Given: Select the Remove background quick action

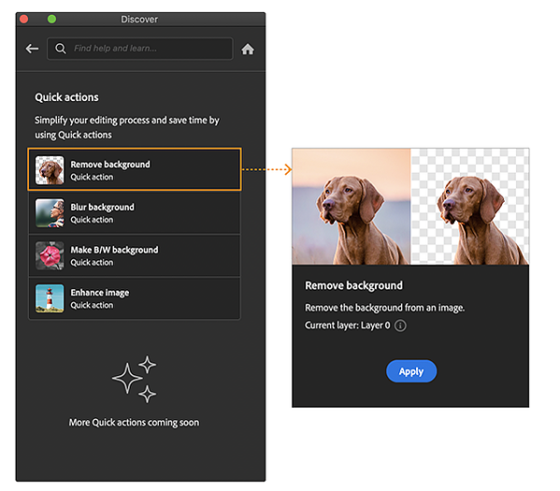Looking at the screenshot, I should (135, 169).
